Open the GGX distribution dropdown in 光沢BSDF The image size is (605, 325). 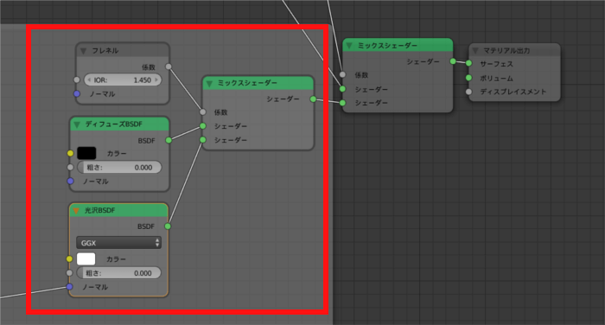pos(119,243)
